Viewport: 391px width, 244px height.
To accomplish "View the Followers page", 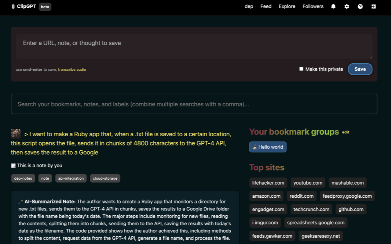I will 313,6.
